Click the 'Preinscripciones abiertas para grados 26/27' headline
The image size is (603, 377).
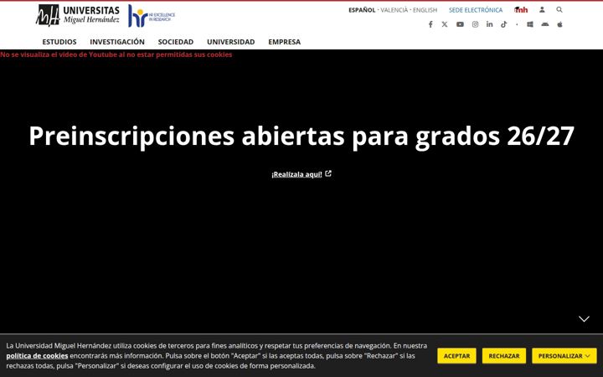(301, 136)
